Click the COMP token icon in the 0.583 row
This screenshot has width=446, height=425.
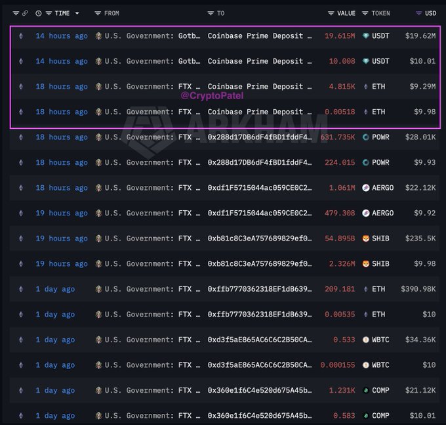click(x=366, y=416)
